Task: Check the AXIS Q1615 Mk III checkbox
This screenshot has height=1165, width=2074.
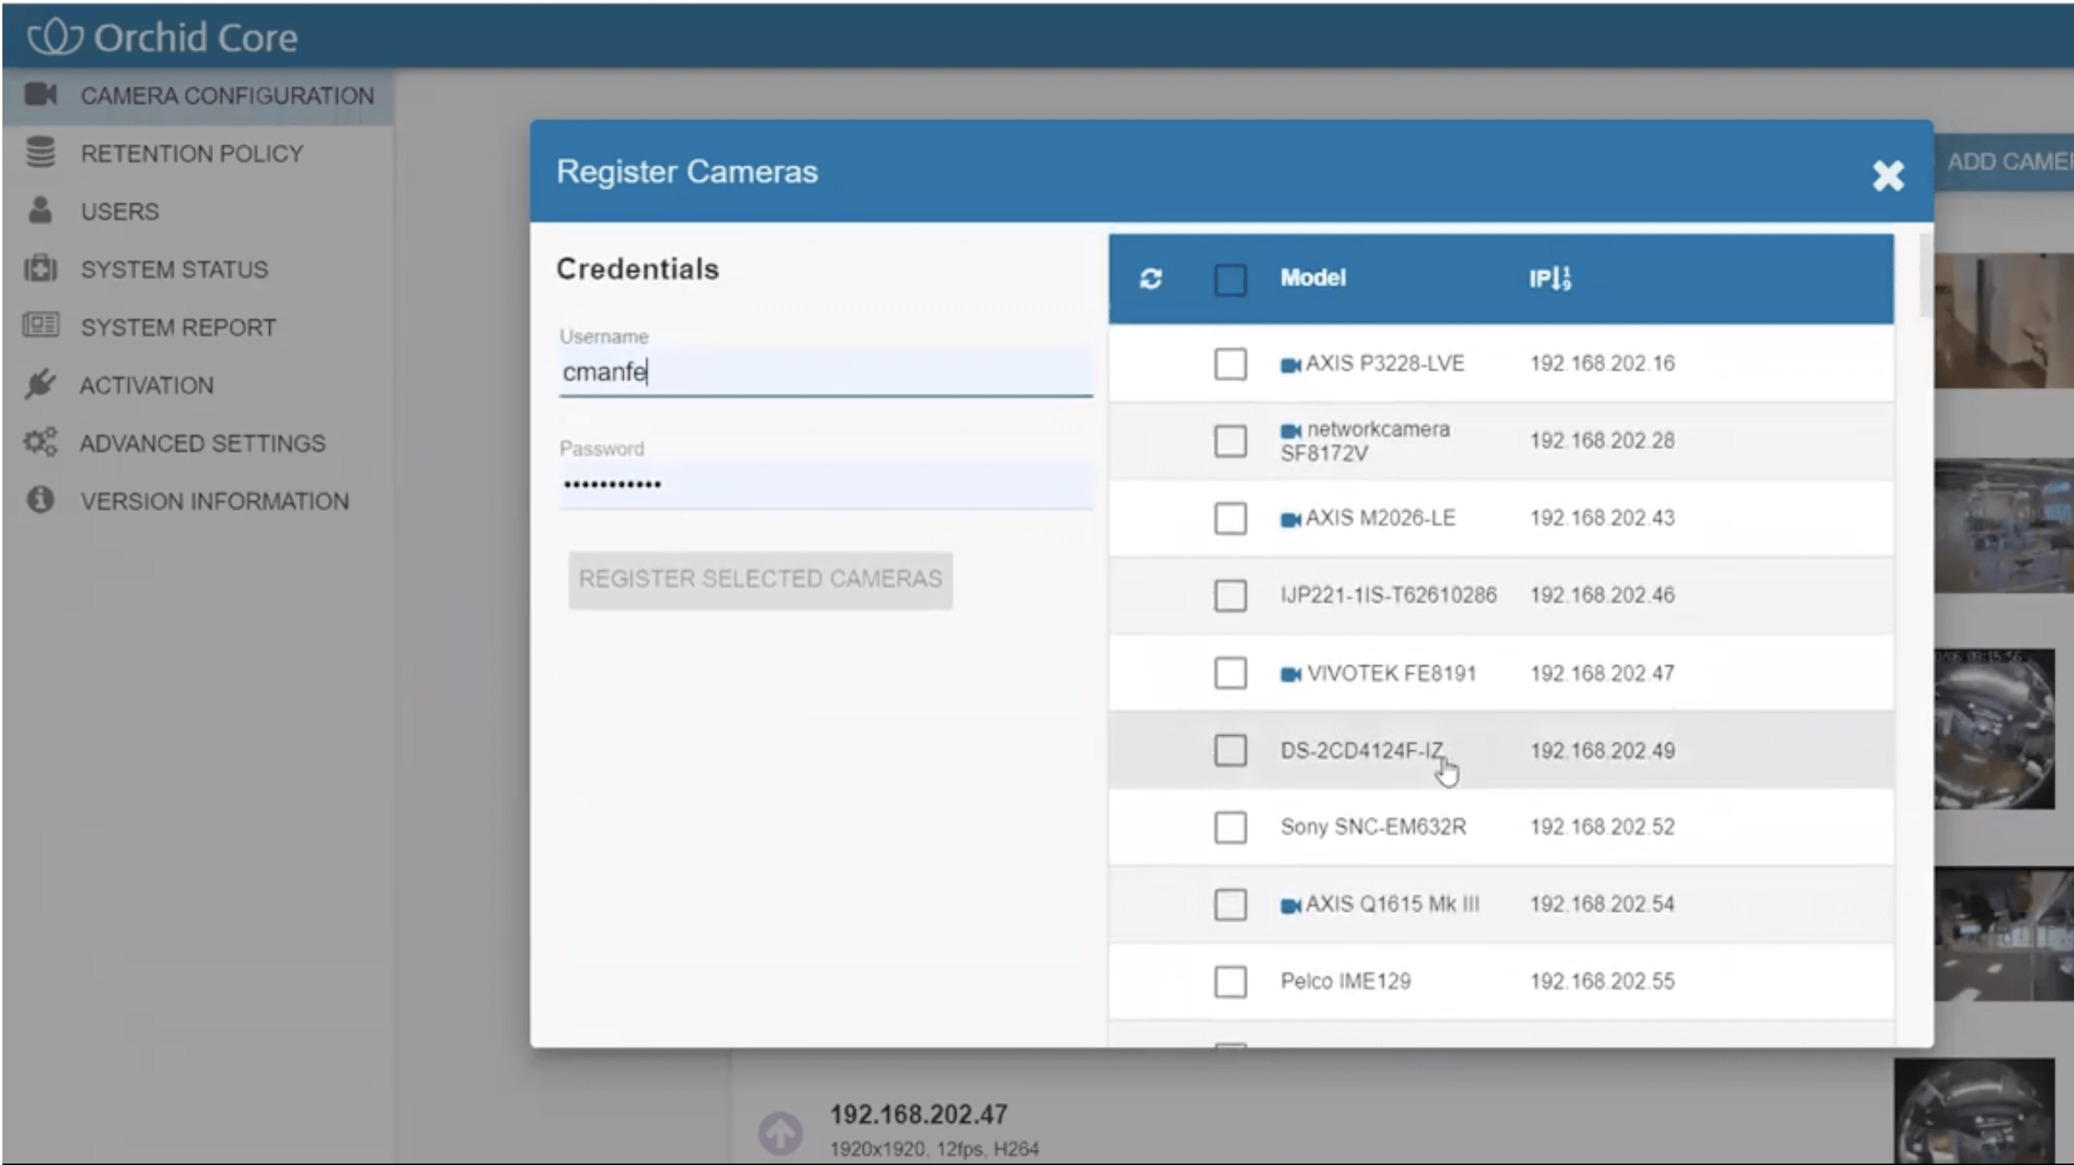Action: click(1230, 904)
